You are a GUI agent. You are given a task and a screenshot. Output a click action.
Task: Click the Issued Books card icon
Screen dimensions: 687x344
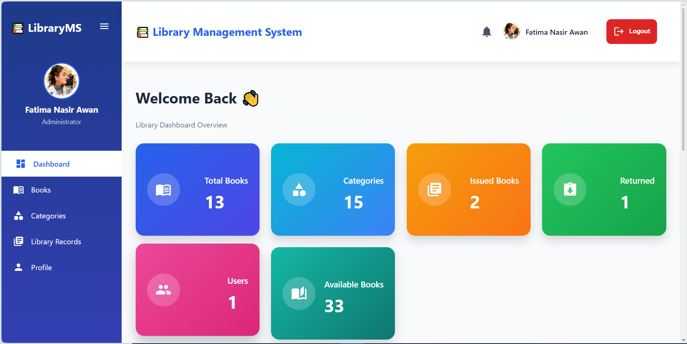(x=434, y=190)
